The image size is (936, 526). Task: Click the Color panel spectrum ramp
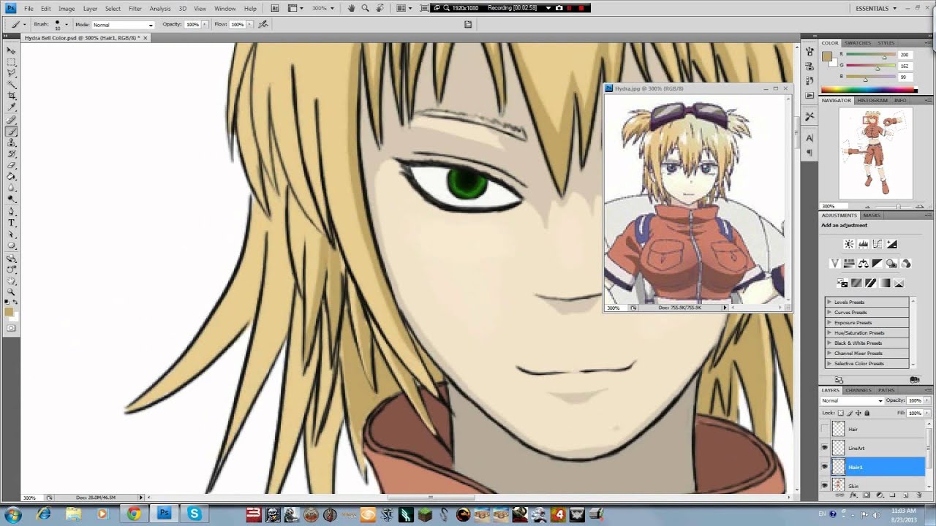pyautogui.click(x=869, y=89)
